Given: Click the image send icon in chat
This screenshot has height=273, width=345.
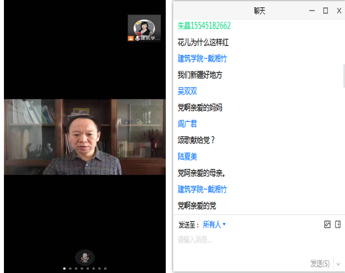Looking at the screenshot, I should coord(328,224).
